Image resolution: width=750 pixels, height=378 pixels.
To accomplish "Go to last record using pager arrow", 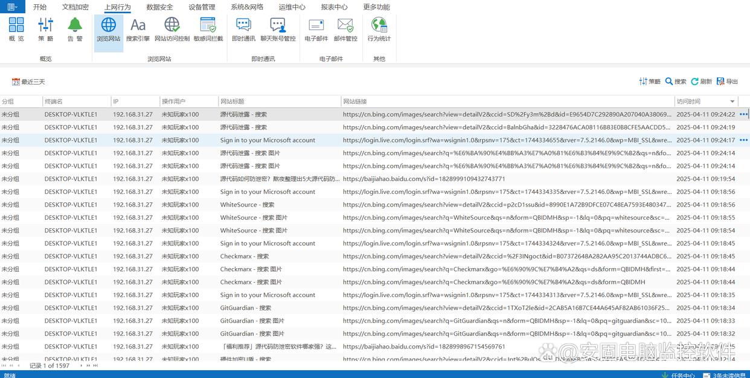I will pos(95,365).
